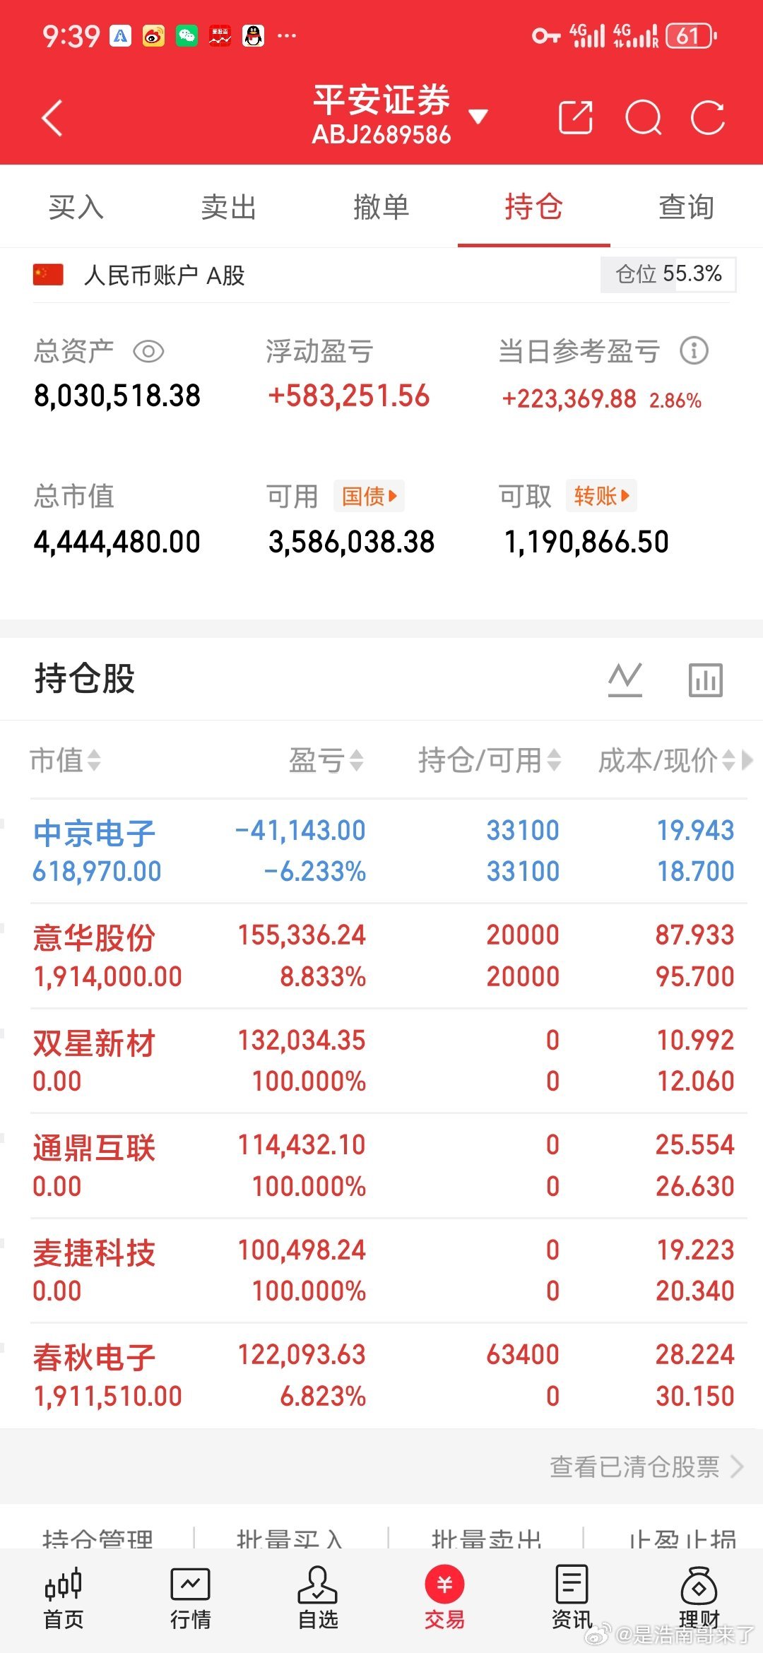This screenshot has width=763, height=1653.
Task: Open 交易 in bottom navigation
Action: (444, 1599)
